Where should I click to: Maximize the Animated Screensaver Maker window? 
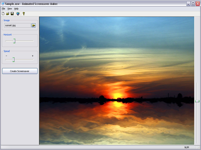coord(193,4)
